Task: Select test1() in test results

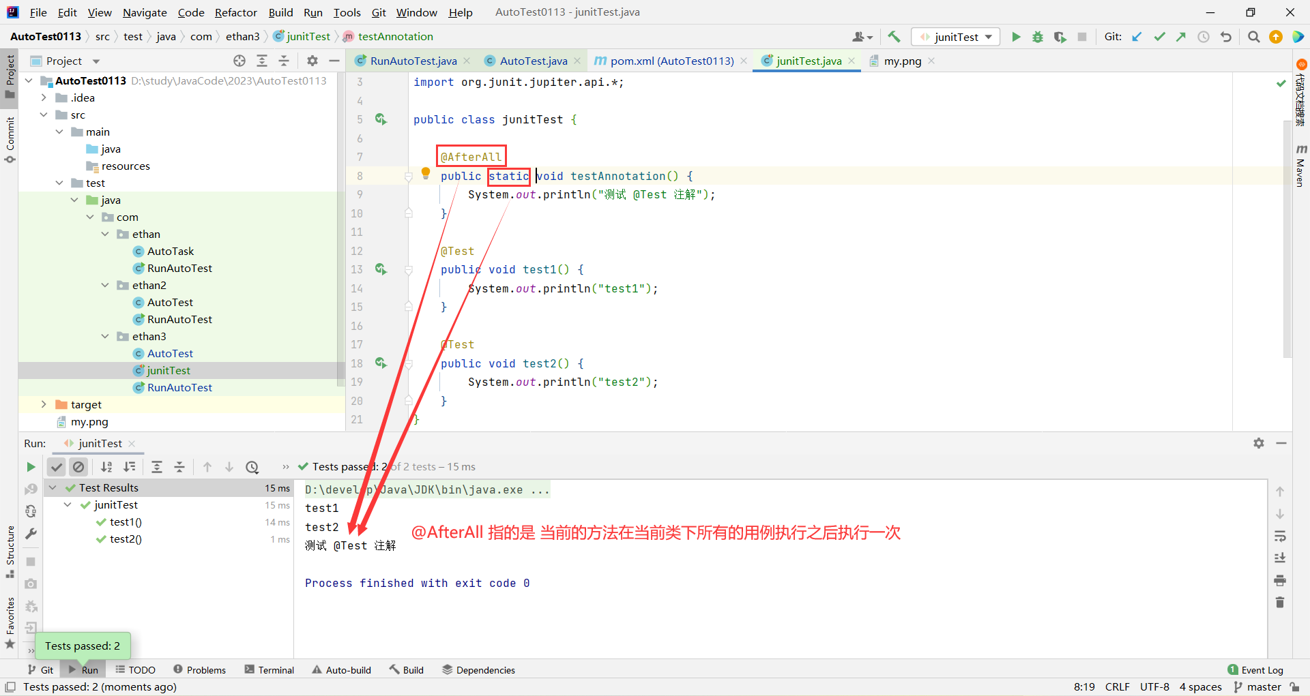Action: pyautogui.click(x=126, y=522)
